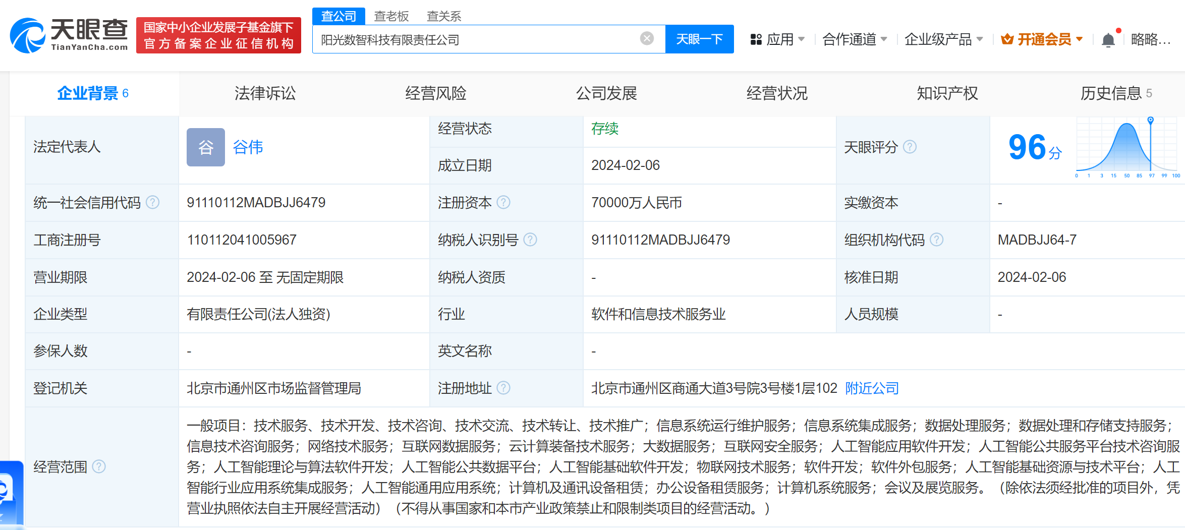1185x530 pixels.
Task: Switch to the 法律诉讼 tab
Action: coord(265,93)
